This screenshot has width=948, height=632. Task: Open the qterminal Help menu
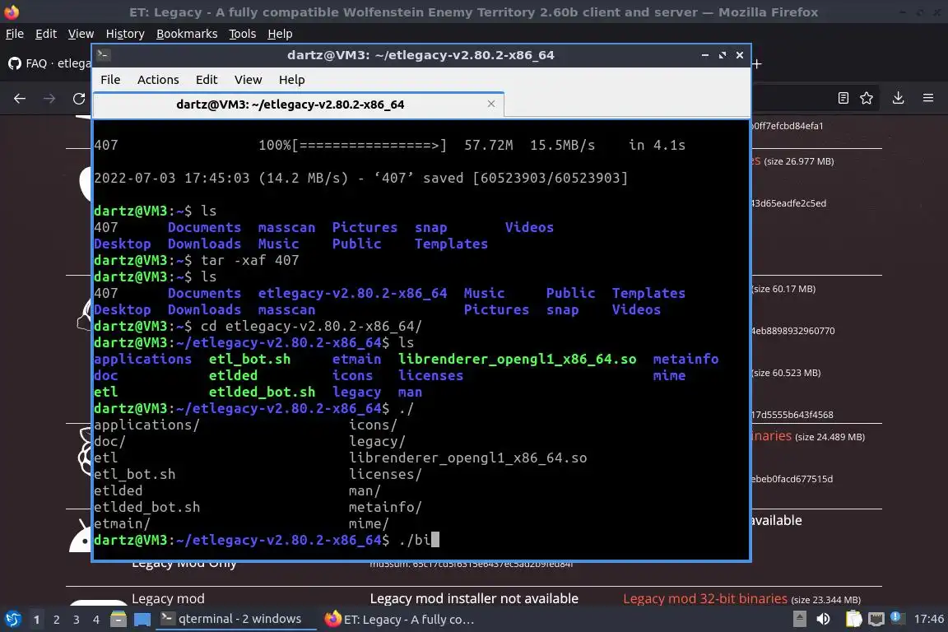(291, 80)
